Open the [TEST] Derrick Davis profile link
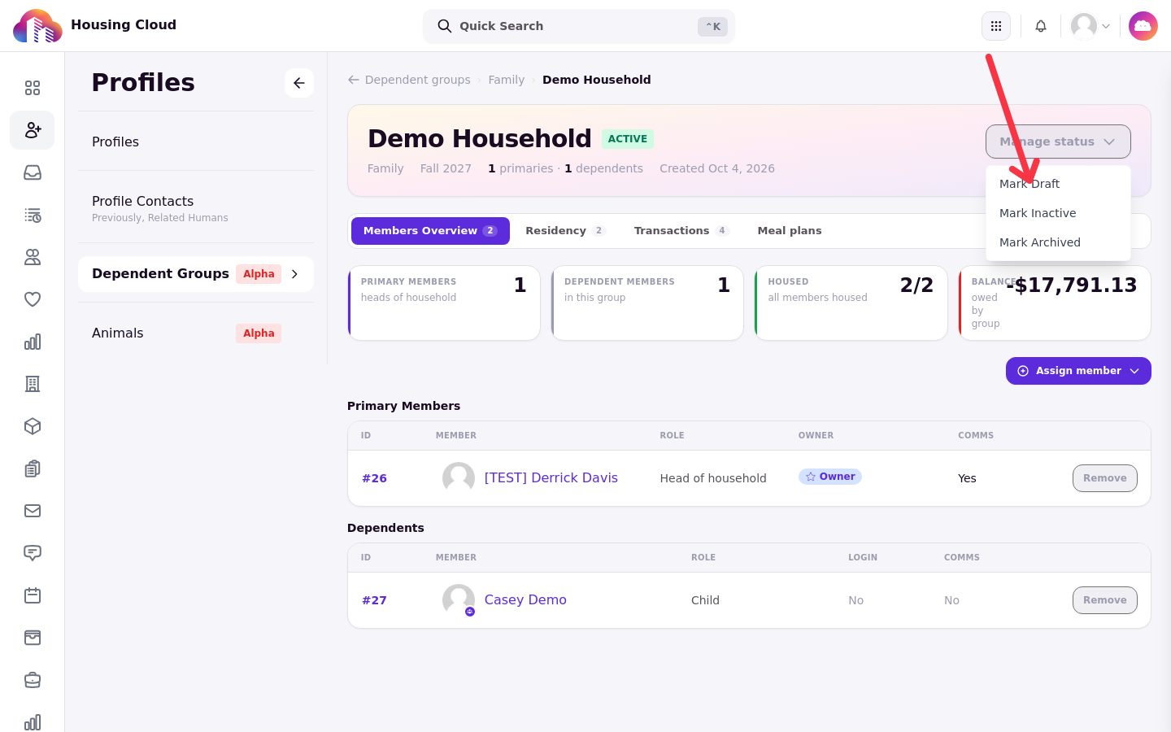 551,478
